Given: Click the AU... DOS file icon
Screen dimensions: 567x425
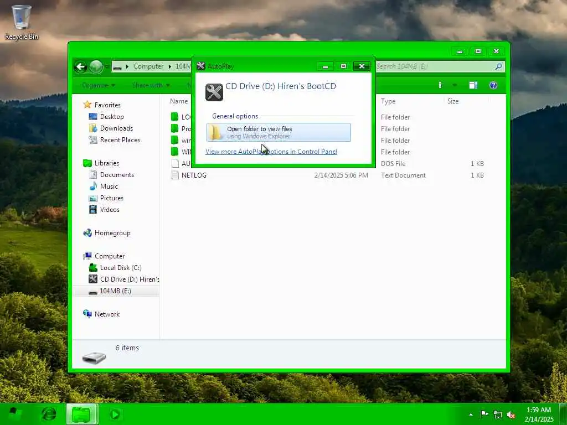Looking at the screenshot, I should 175,163.
